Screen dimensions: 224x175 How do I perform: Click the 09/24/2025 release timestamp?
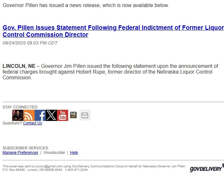(x=30, y=43)
